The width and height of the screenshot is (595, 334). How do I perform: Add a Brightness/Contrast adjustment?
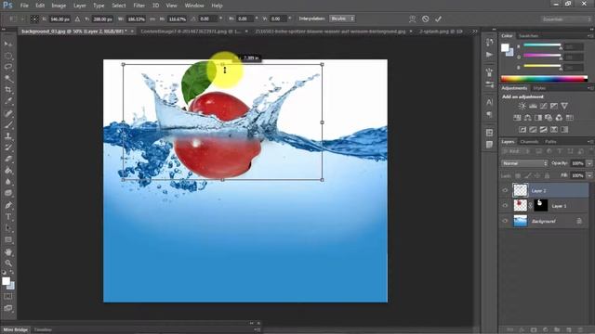click(x=522, y=106)
